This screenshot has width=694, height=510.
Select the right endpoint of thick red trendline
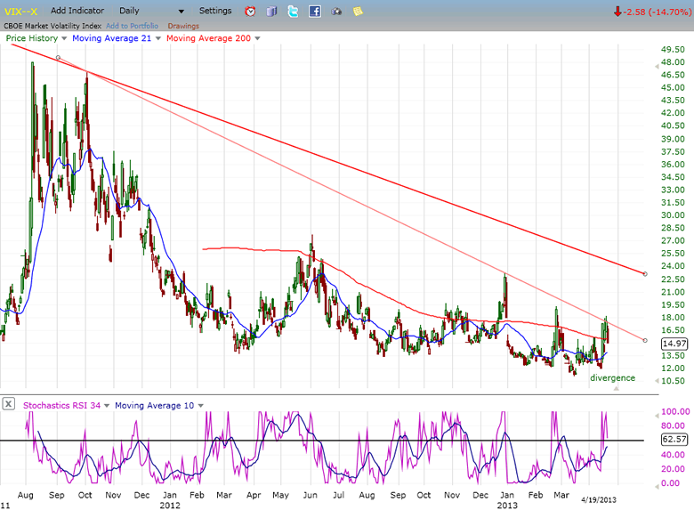pyautogui.click(x=644, y=273)
